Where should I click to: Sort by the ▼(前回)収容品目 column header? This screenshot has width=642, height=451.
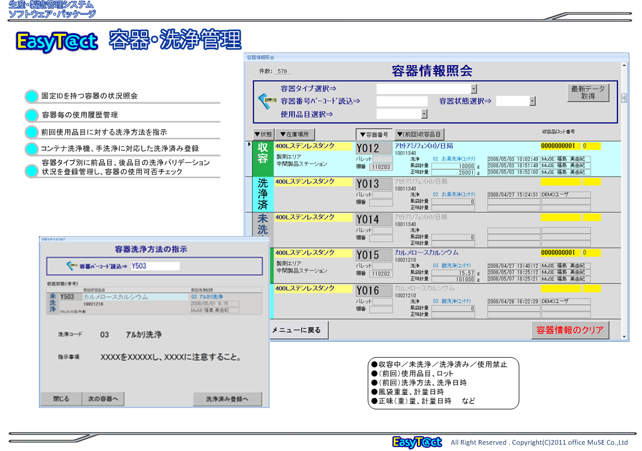point(419,134)
